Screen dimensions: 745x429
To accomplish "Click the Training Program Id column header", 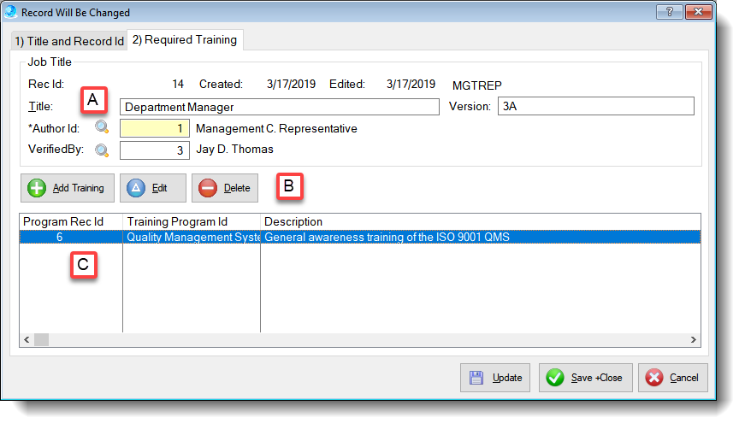I will click(192, 221).
